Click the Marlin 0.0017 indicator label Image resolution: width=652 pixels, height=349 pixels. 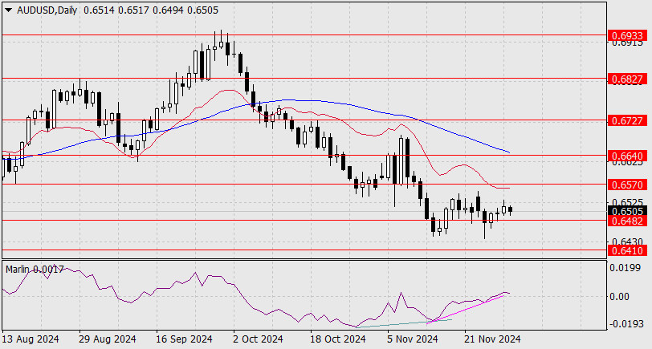[x=35, y=270]
